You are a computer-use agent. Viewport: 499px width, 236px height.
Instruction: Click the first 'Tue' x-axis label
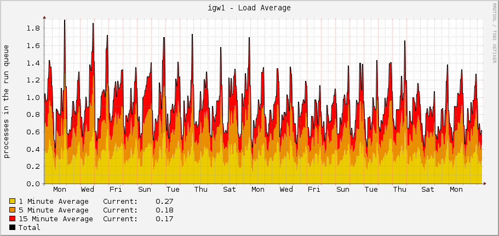point(173,190)
